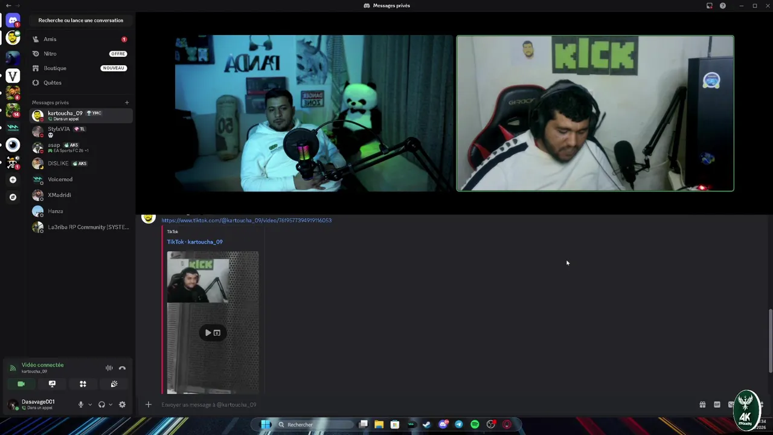Open the blue eyeball server icon
The image size is (773, 435).
pos(13,145)
